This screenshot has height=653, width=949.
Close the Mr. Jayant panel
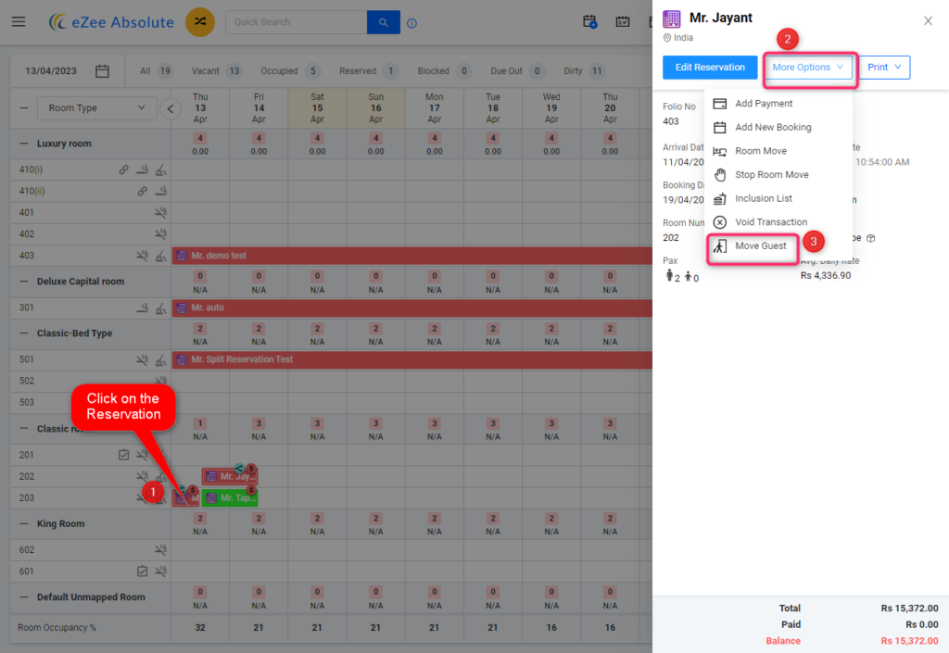coord(928,21)
